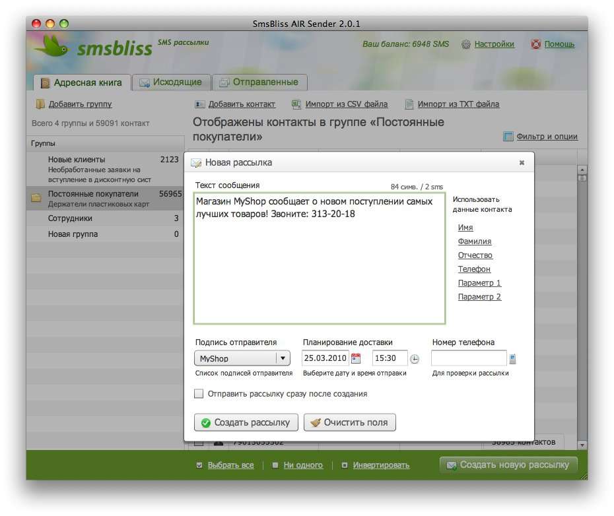Open the Настройки link
Image resolution: width=614 pixels, height=516 pixels.
click(495, 44)
